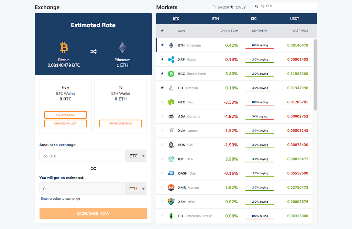The image size is (352, 229).
Task: Click the shuffle icon below amount field
Action: (93, 168)
